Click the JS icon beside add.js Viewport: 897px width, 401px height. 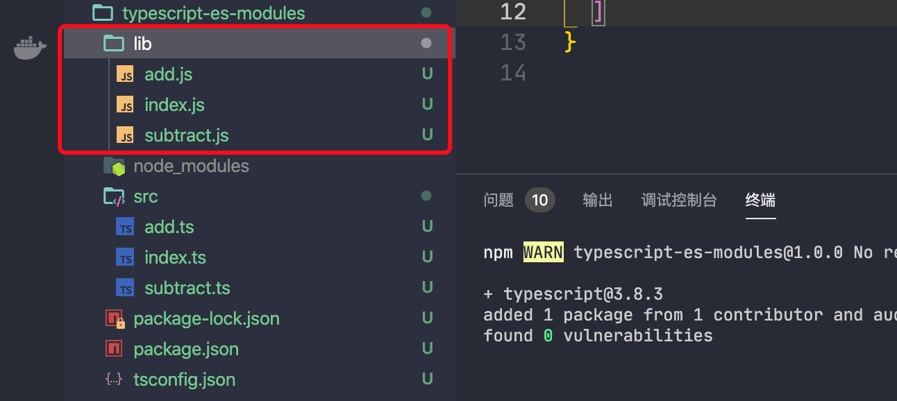125,75
